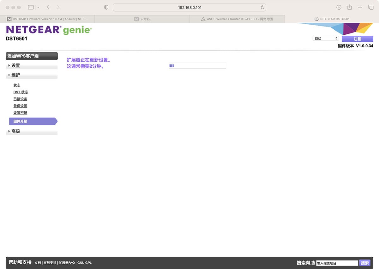Open the privacy report shield icon
The image size is (379, 269).
pyautogui.click(x=106, y=7)
